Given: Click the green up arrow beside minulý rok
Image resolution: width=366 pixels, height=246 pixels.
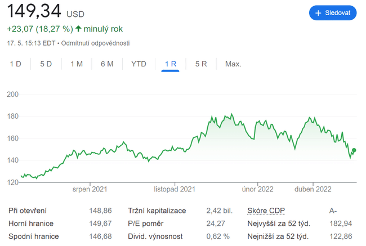Looking at the screenshot, I should pos(78,29).
